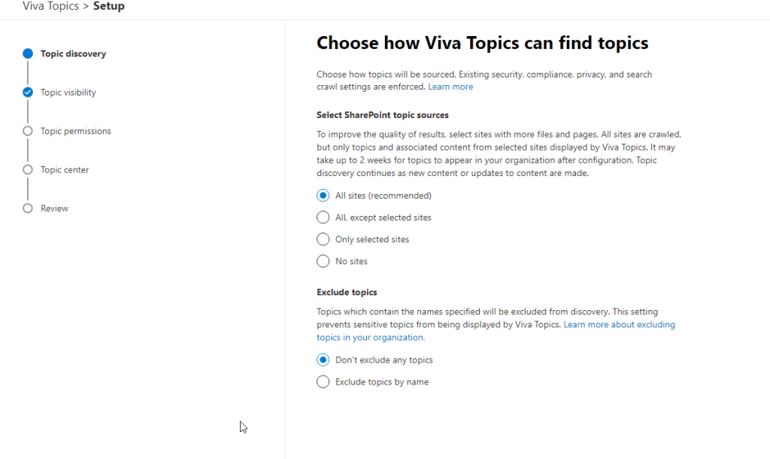The width and height of the screenshot is (770, 459).
Task: Navigate to Topic center step label
Action: click(x=65, y=170)
